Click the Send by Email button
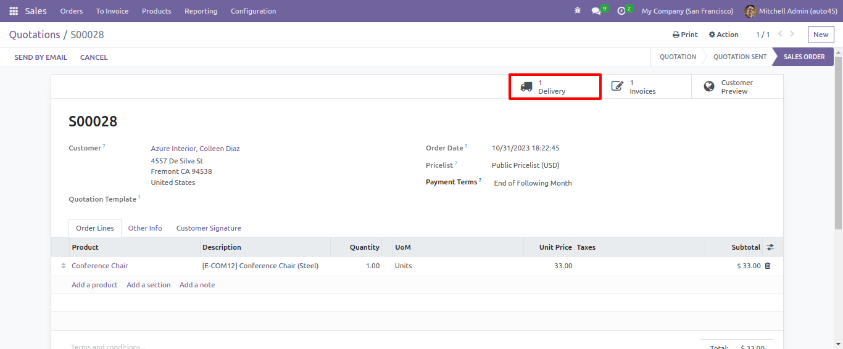This screenshot has height=349, width=843. tap(41, 57)
